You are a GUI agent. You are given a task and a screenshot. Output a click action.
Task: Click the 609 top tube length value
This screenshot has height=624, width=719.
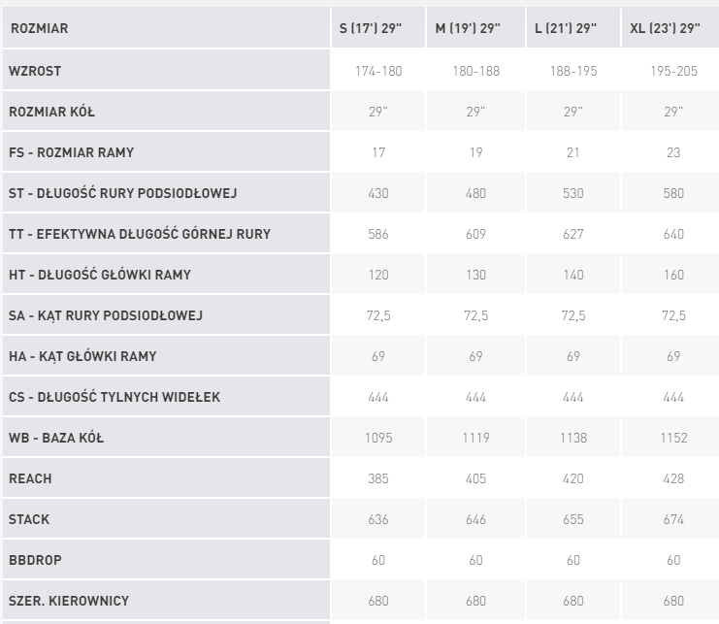coord(475,234)
